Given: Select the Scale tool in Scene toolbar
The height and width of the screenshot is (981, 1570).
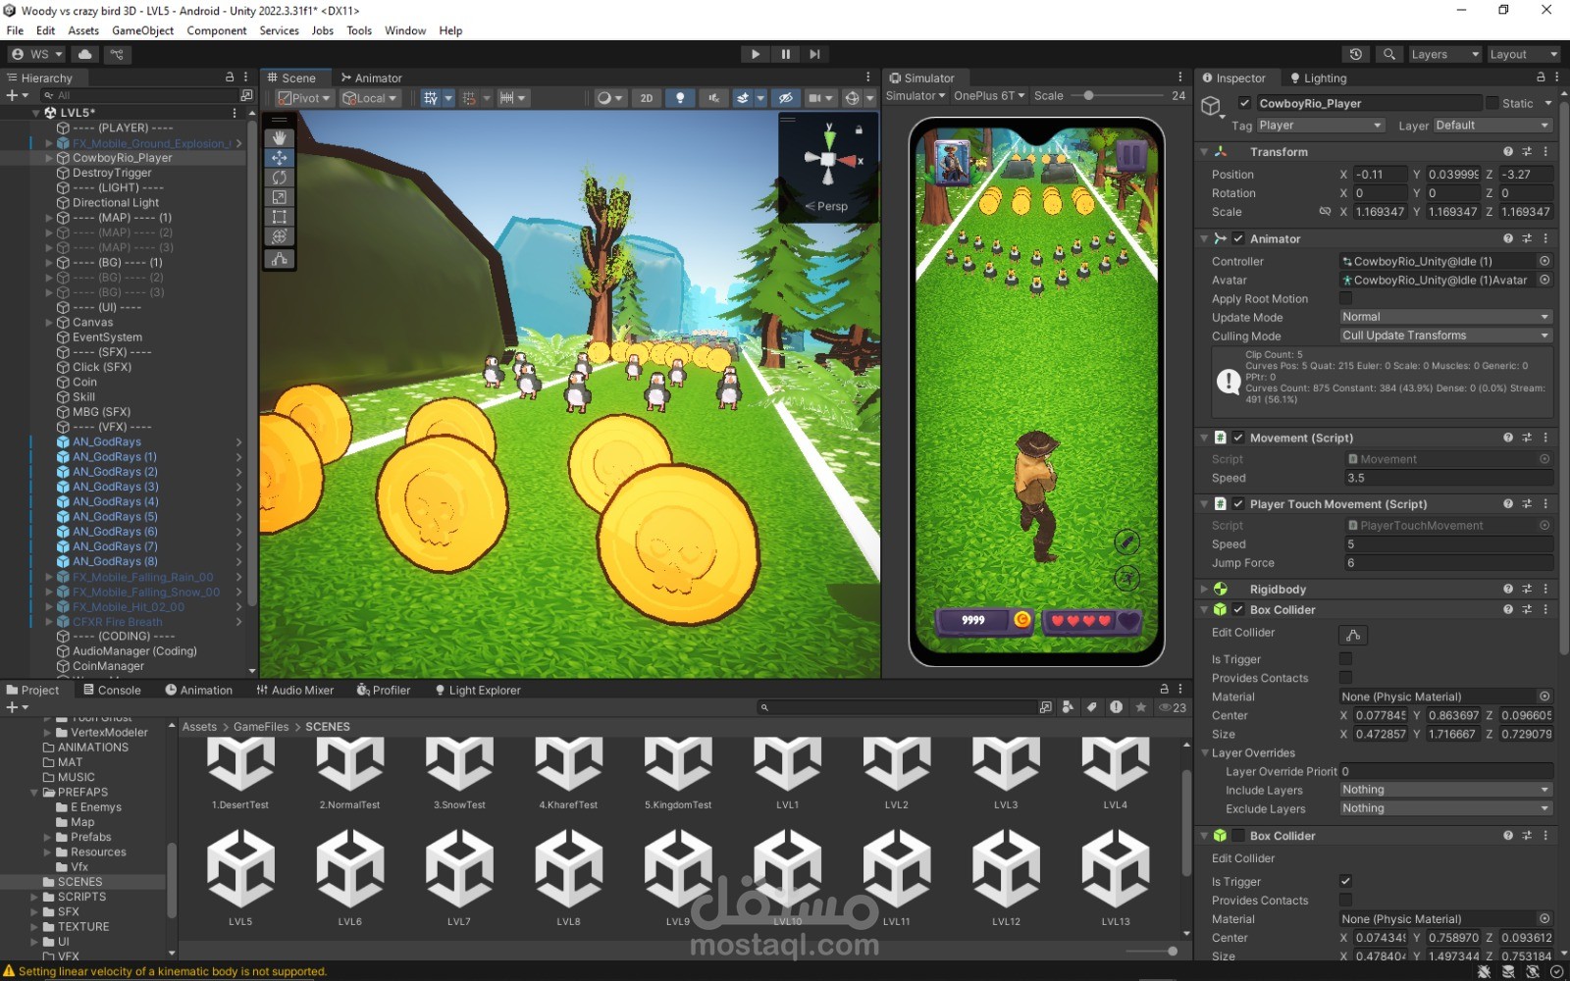Looking at the screenshot, I should pos(280,197).
